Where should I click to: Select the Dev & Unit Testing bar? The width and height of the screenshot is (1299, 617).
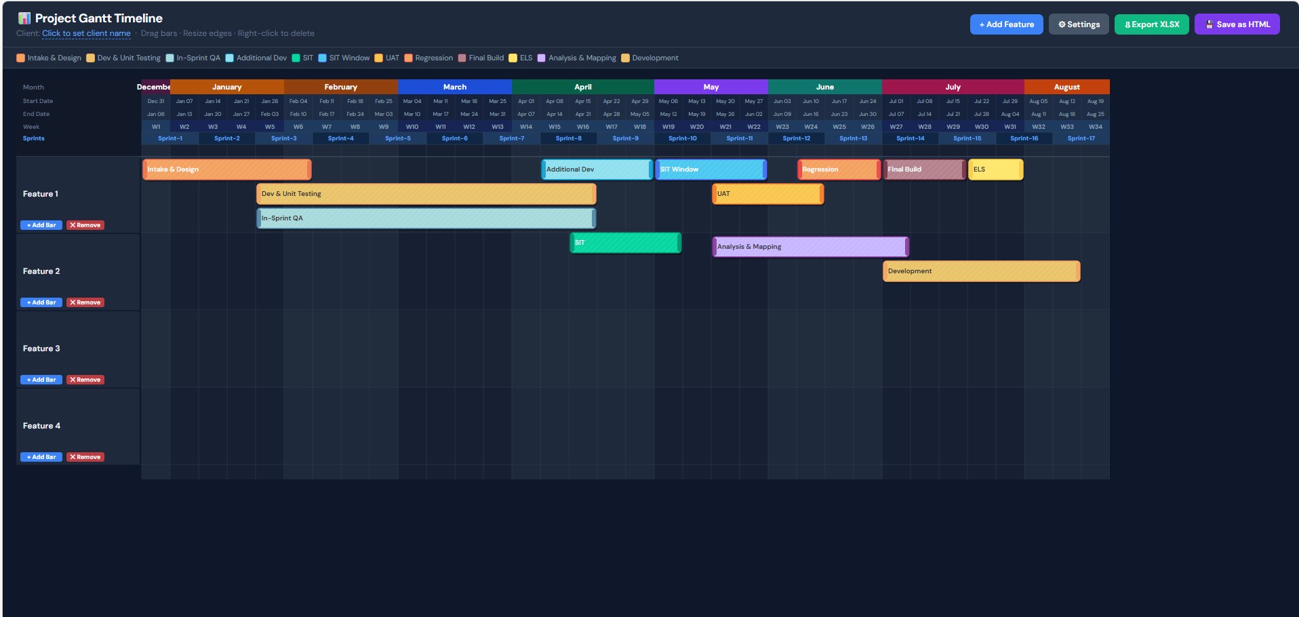coord(426,194)
